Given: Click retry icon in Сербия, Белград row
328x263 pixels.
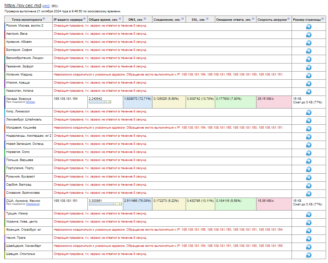Looking at the screenshot, I should point(309,186).
